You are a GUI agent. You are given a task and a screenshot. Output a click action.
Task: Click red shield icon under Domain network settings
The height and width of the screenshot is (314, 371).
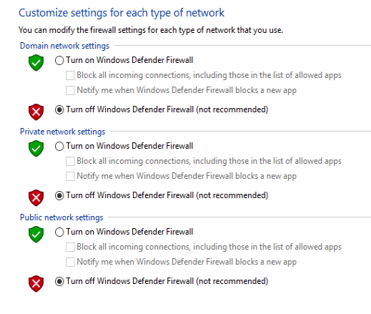36,112
